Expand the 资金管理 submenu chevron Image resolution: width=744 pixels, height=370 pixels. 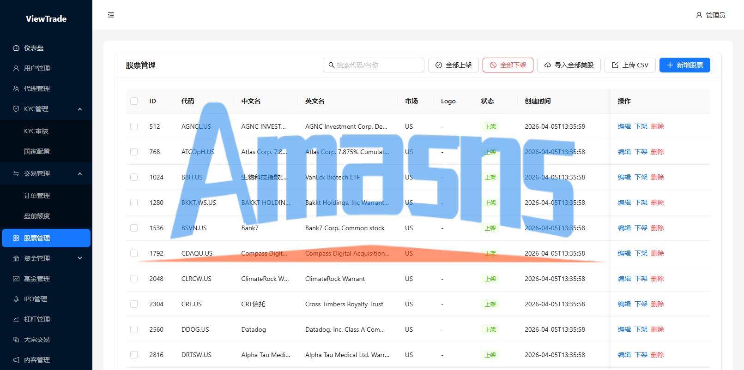pos(80,258)
